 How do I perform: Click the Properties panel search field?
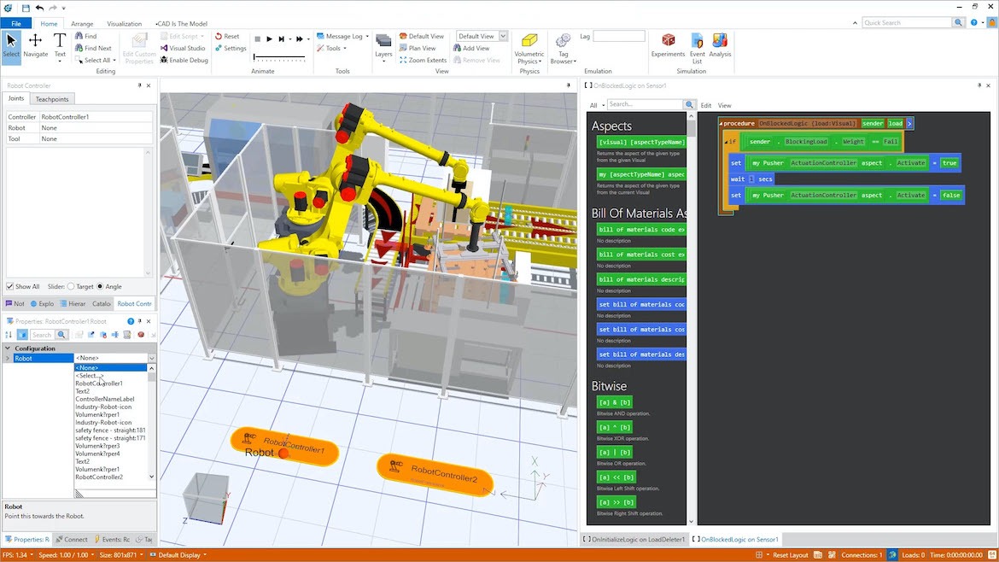coord(42,335)
